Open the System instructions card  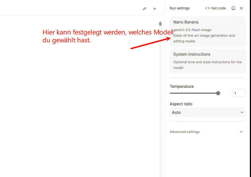coord(207,61)
